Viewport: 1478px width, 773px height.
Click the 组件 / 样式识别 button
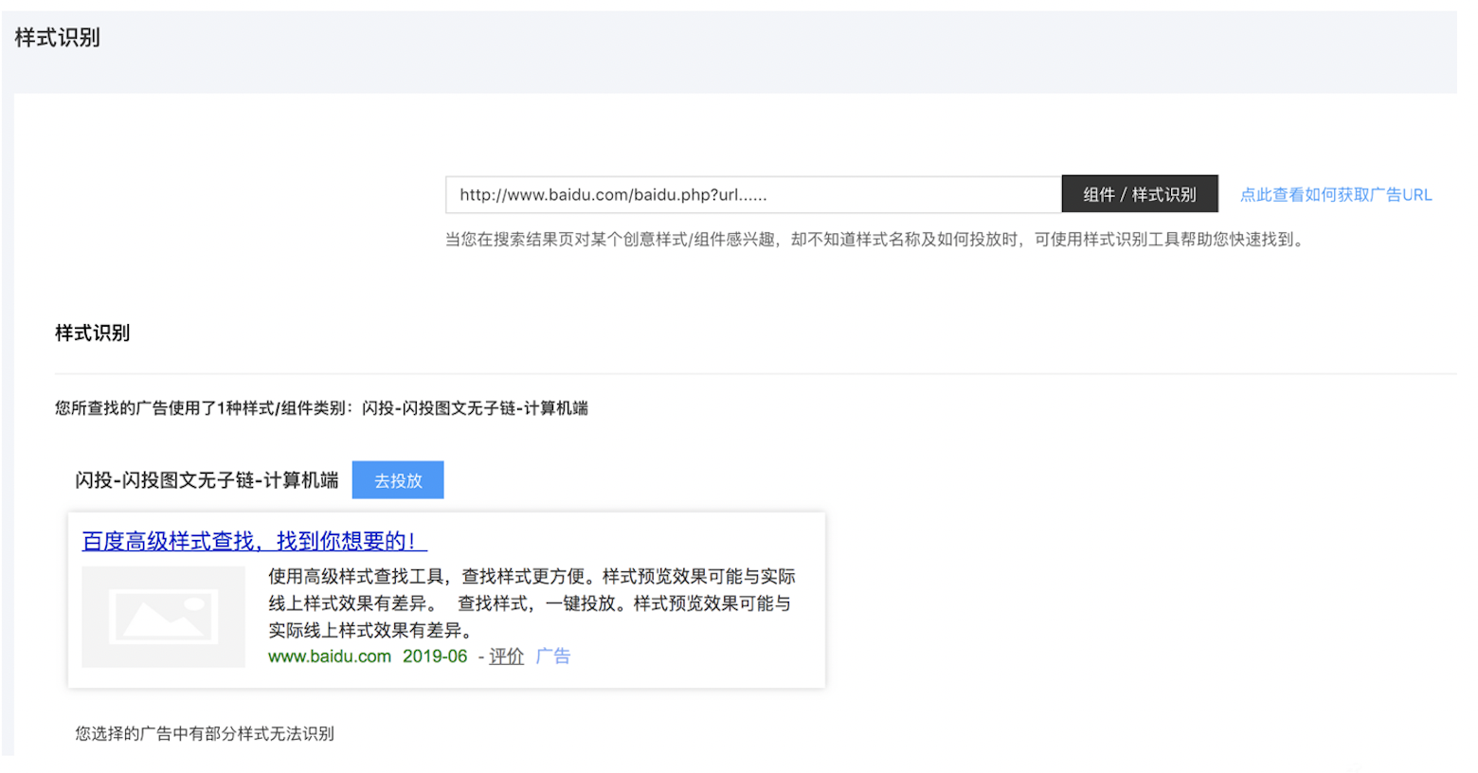(x=1140, y=194)
